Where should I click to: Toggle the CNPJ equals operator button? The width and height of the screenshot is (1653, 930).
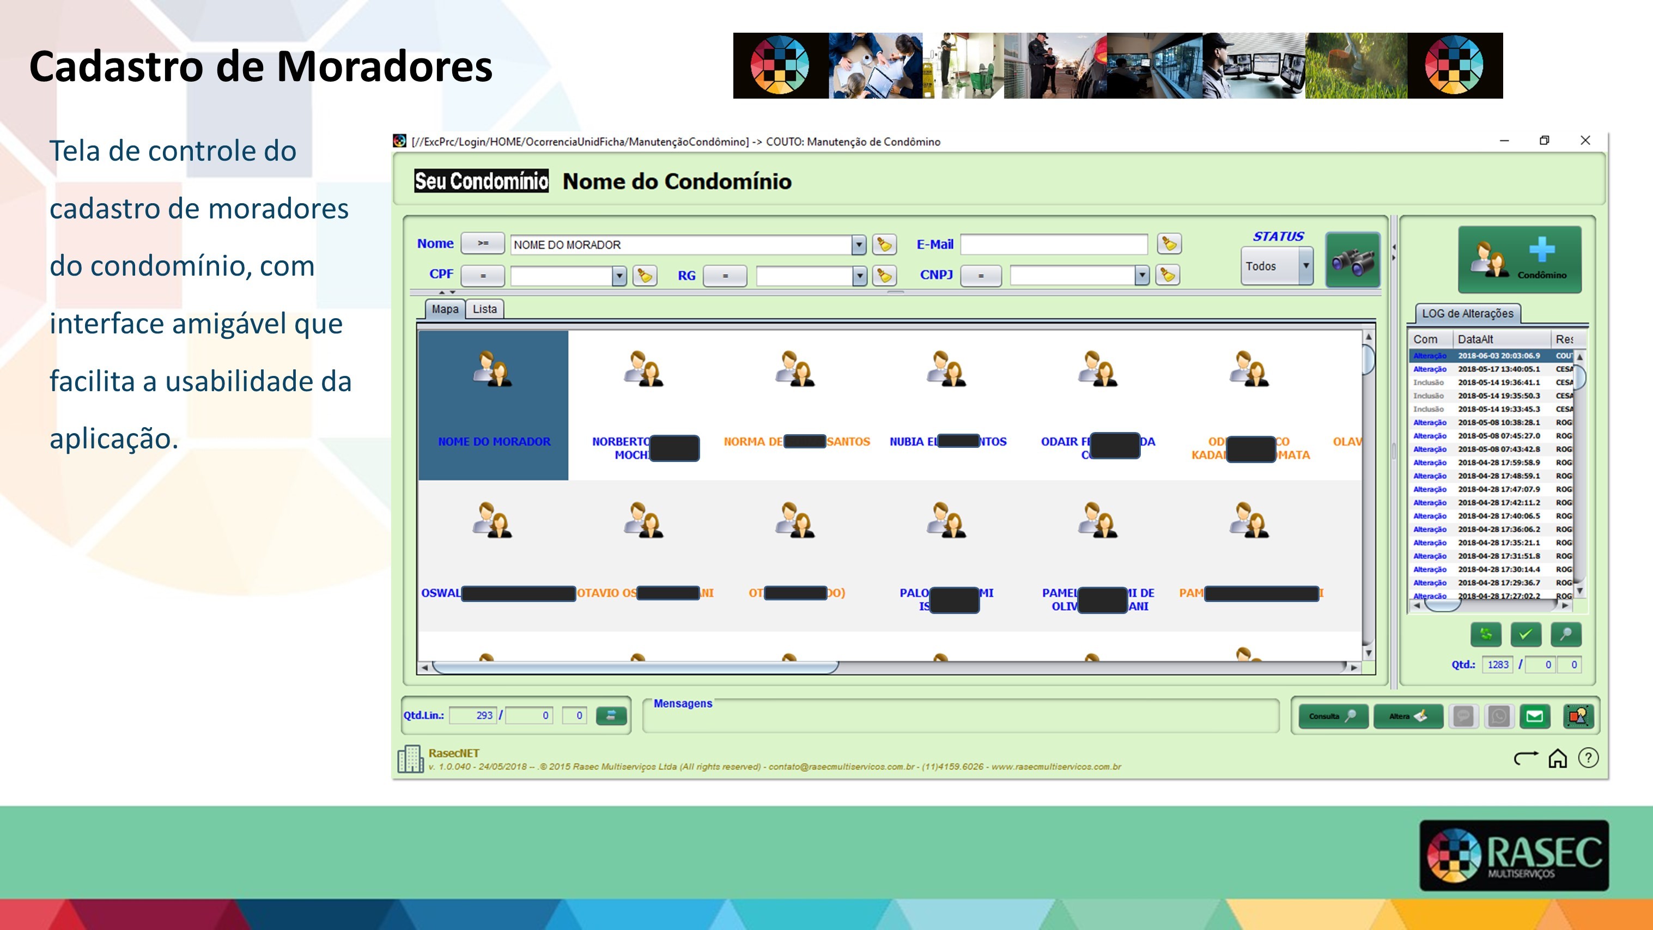pos(981,276)
